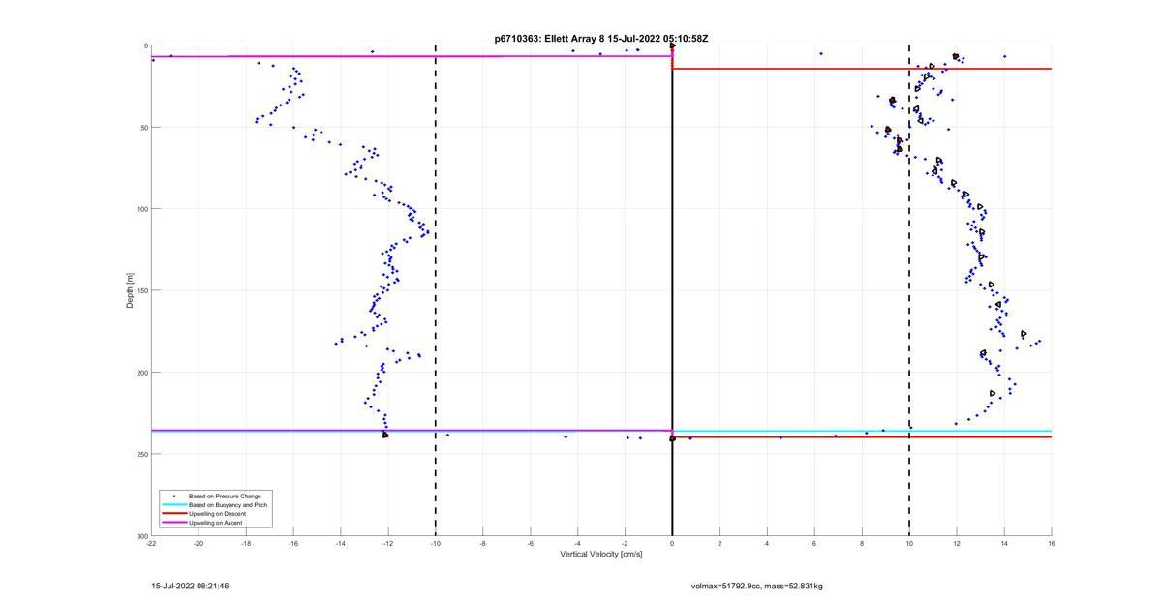
Task: Click x-axis tick label '-20'
Action: click(199, 543)
